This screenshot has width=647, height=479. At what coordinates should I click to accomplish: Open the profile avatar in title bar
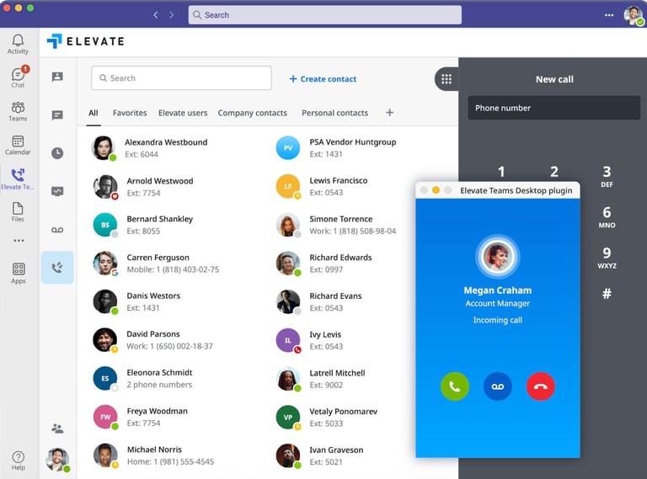tap(633, 16)
